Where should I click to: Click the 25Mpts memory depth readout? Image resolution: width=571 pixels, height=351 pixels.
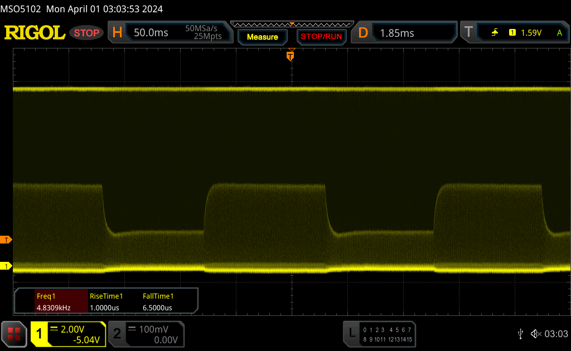click(x=207, y=36)
